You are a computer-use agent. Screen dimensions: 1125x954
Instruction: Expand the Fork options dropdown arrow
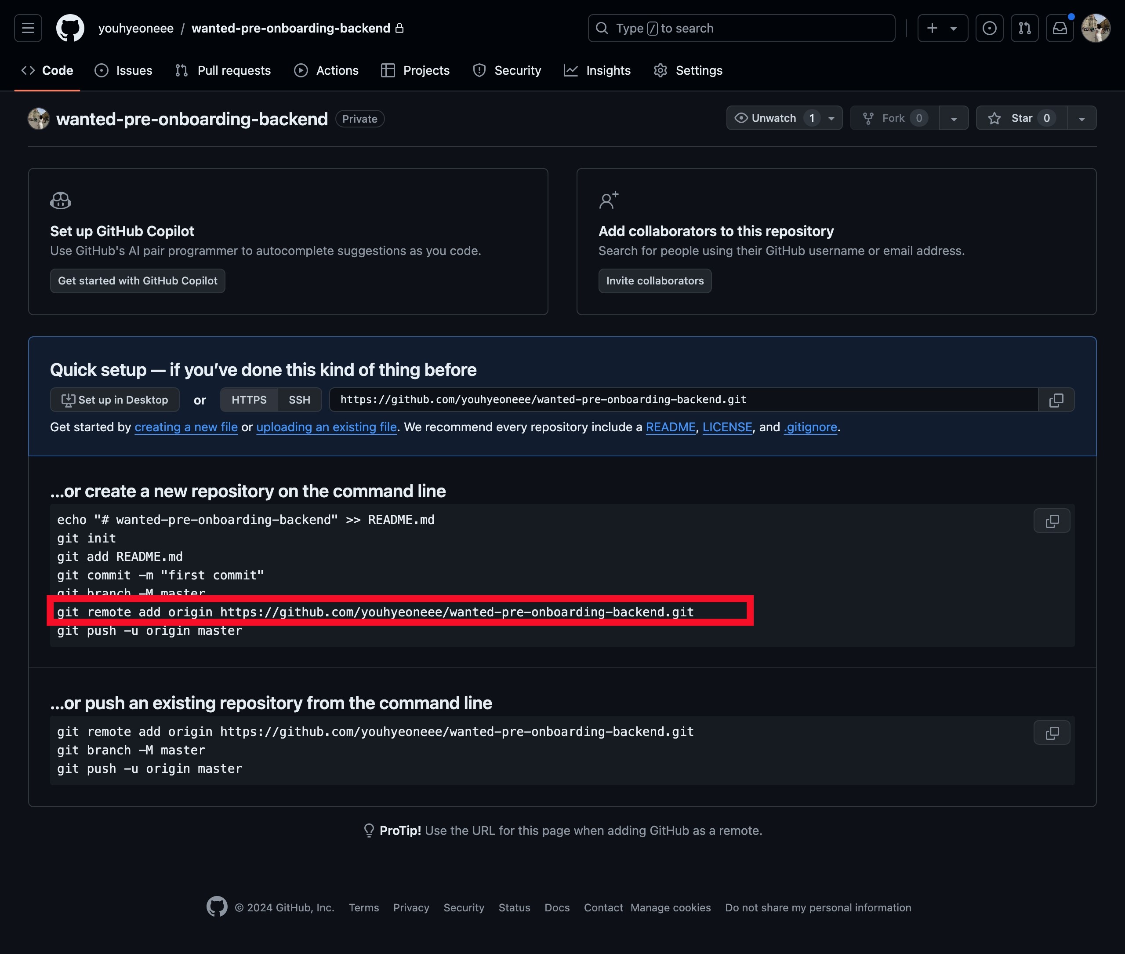(954, 118)
